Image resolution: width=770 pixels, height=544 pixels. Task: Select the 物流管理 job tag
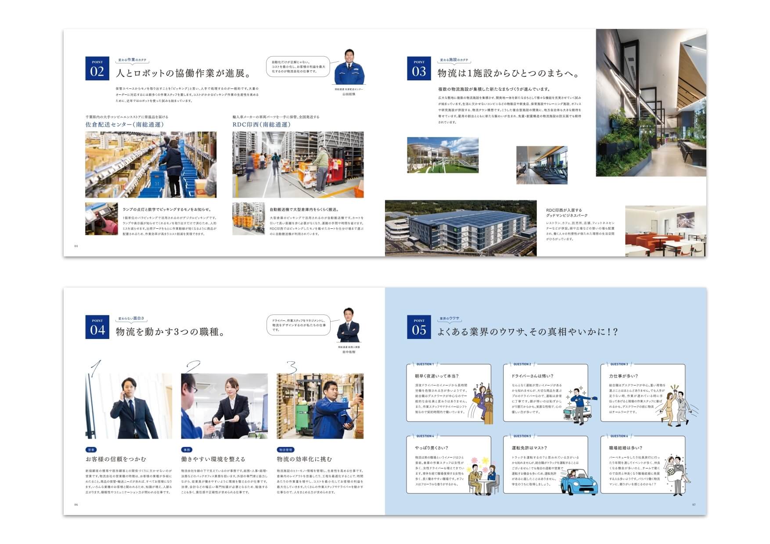[x=285, y=450]
